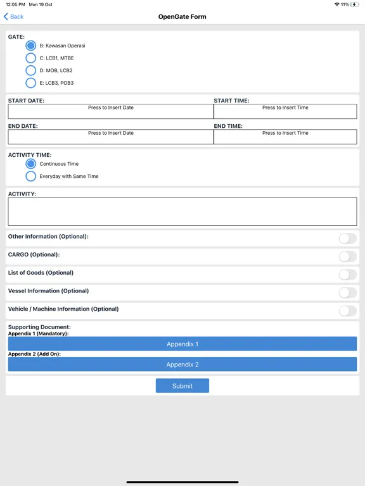Select gate D: MOB, LCB2
Viewport: 365px width, 486px height.
(30, 70)
